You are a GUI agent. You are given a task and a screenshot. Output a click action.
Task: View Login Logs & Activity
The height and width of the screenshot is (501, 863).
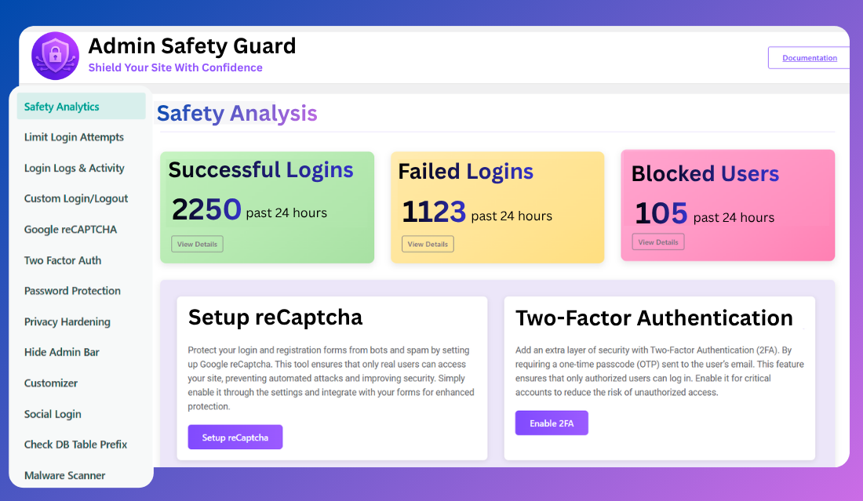pyautogui.click(x=74, y=168)
